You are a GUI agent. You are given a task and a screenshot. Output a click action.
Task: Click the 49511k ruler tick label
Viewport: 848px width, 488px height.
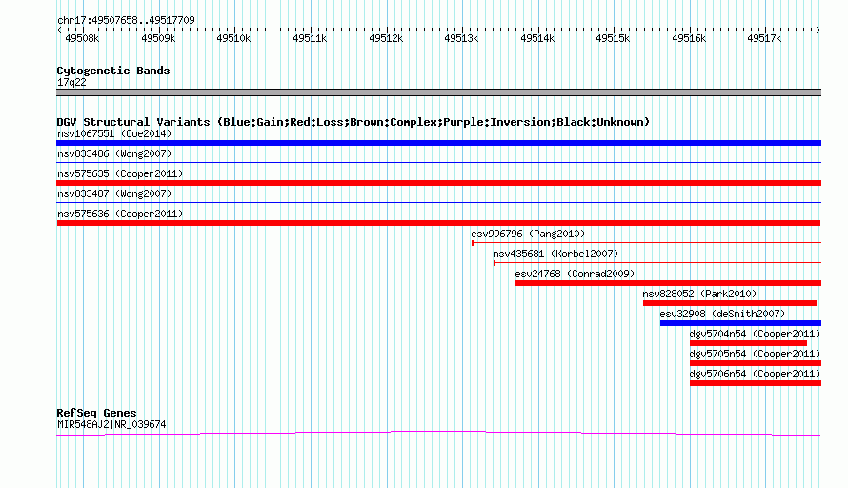coord(310,38)
